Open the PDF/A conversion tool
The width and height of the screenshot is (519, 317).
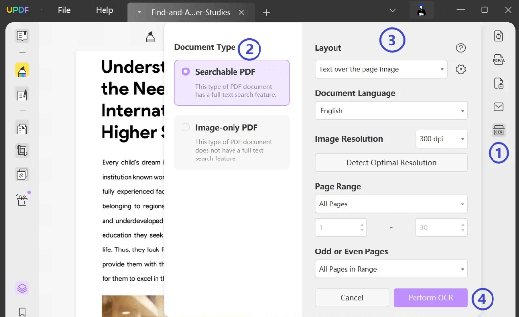point(499,60)
